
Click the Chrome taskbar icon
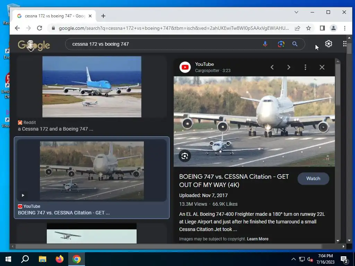point(77,259)
